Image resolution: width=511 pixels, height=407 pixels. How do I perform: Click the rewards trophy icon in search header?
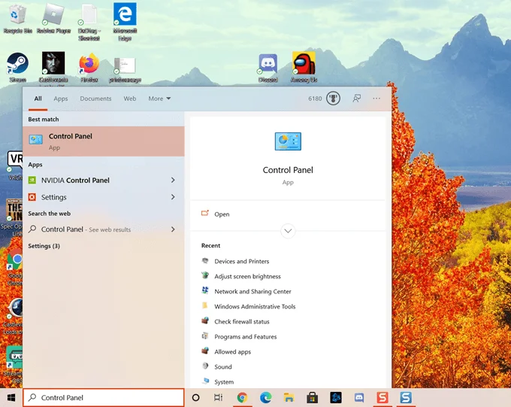333,99
